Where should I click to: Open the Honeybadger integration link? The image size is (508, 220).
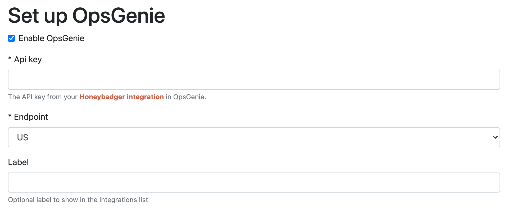[121, 97]
